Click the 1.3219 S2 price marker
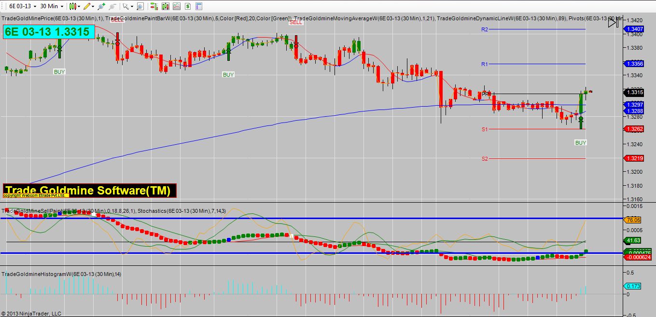 pos(634,158)
